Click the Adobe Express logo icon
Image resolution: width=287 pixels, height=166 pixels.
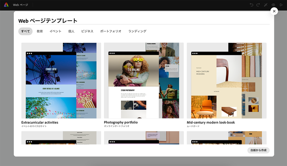6,5
